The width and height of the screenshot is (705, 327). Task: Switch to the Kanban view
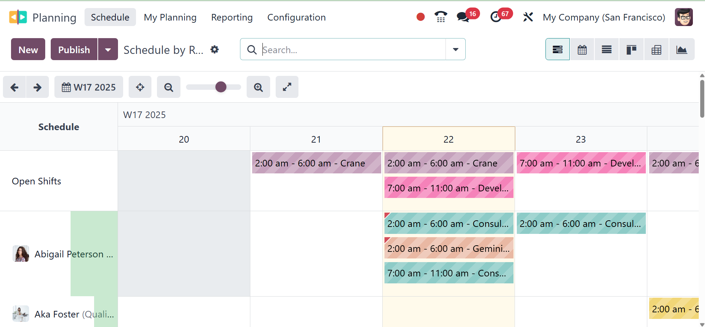pyautogui.click(x=631, y=49)
